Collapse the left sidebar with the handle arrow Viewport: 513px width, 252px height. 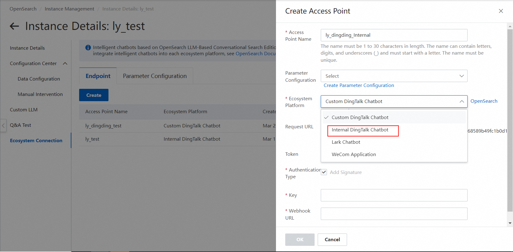3,126
